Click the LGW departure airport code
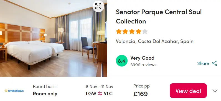The height and width of the screenshot is (101, 221). (91, 94)
